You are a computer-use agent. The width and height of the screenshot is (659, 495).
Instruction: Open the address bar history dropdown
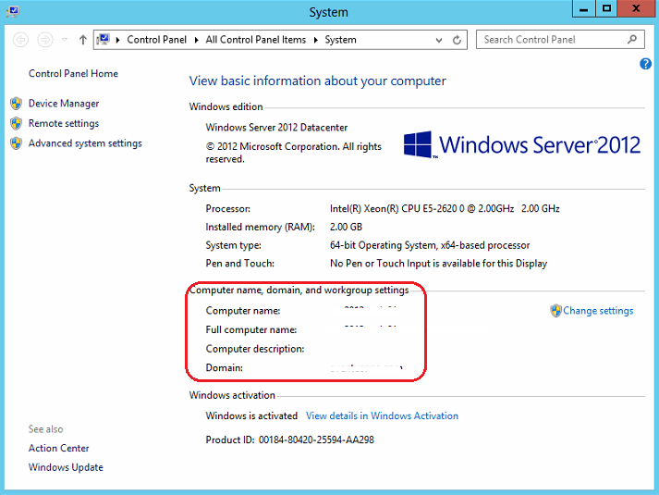click(439, 40)
